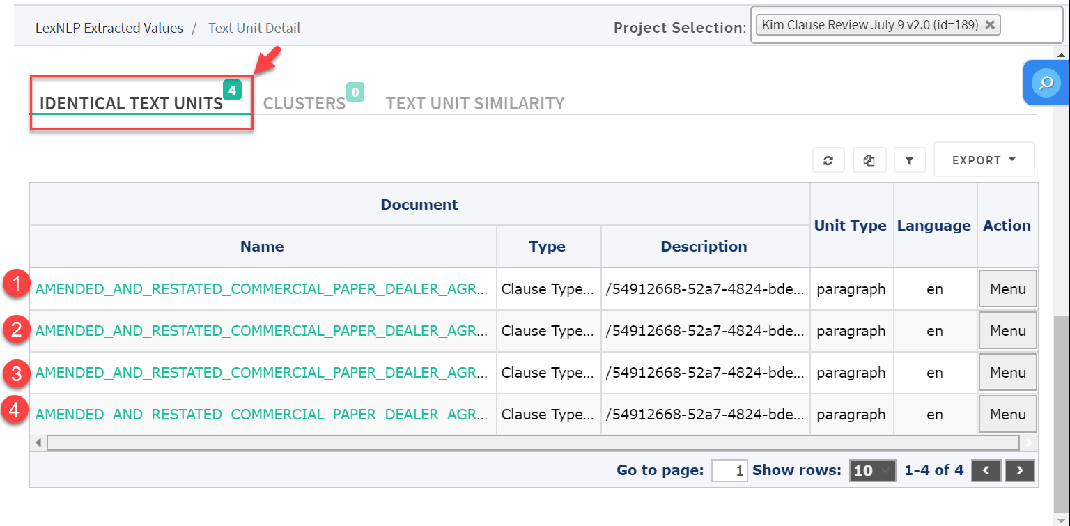This screenshot has width=1070, height=526.
Task: Open Menu for first row
Action: click(x=1008, y=289)
